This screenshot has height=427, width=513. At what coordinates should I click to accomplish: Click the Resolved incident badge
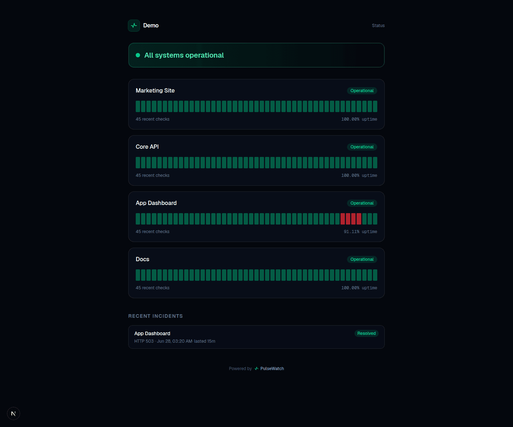[x=367, y=333]
